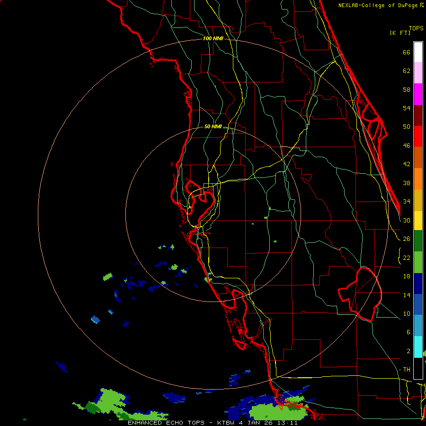This screenshot has width=426, height=426.
Task: Click the magenta legend swatch
Action: 418,94
